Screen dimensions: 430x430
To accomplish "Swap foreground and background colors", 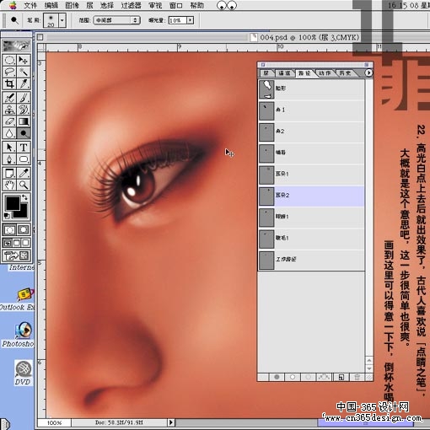I will tap(25, 197).
